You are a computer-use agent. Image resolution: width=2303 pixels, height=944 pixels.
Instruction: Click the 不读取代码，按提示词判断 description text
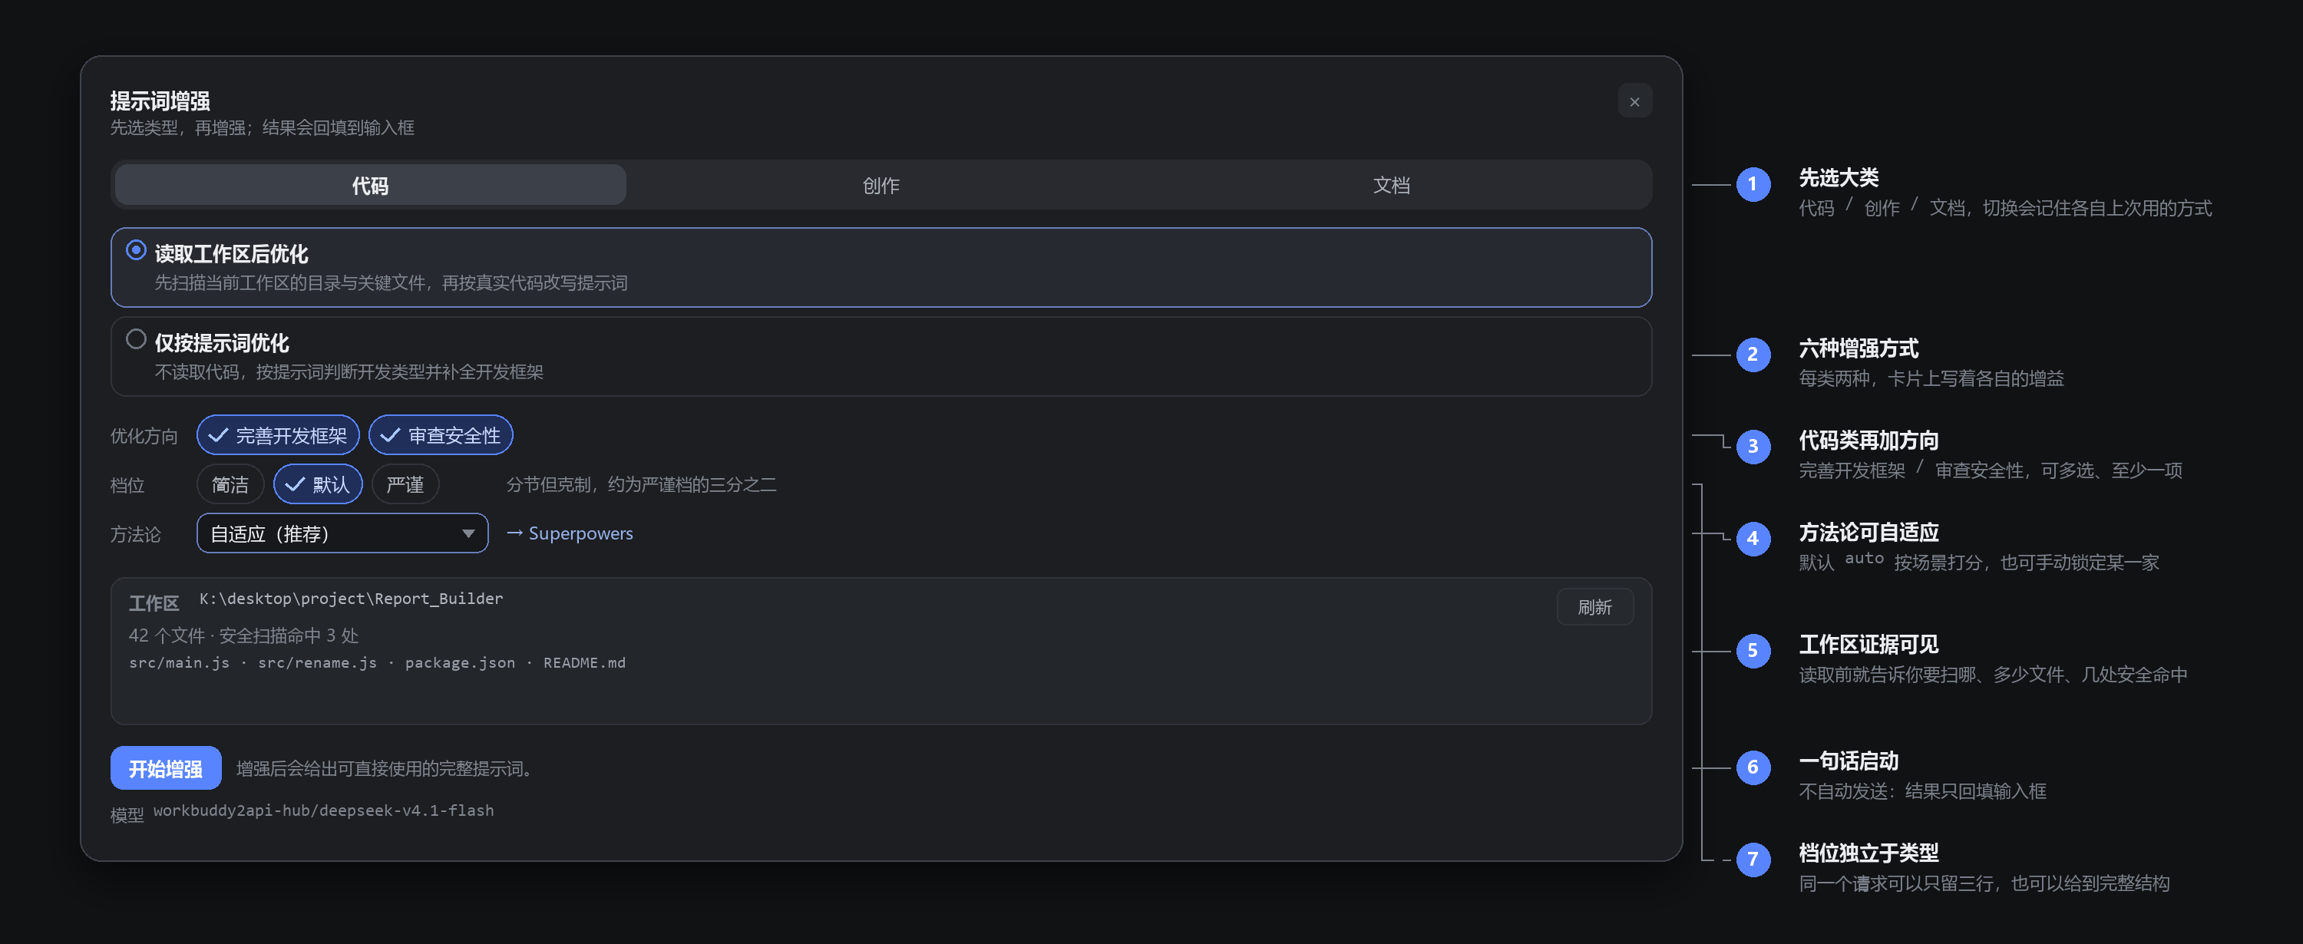(x=349, y=372)
